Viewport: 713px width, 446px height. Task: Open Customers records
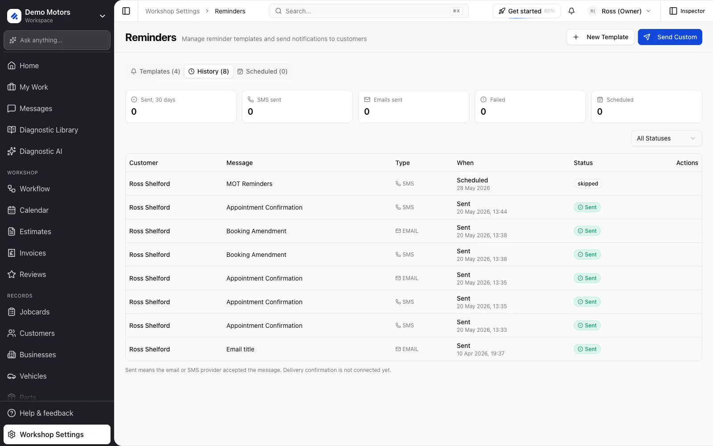click(x=57, y=333)
